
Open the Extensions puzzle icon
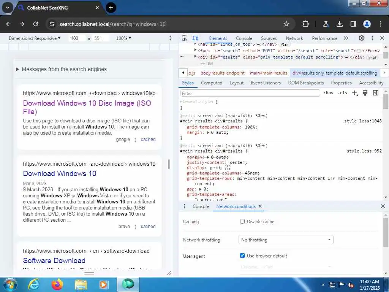[306, 24]
